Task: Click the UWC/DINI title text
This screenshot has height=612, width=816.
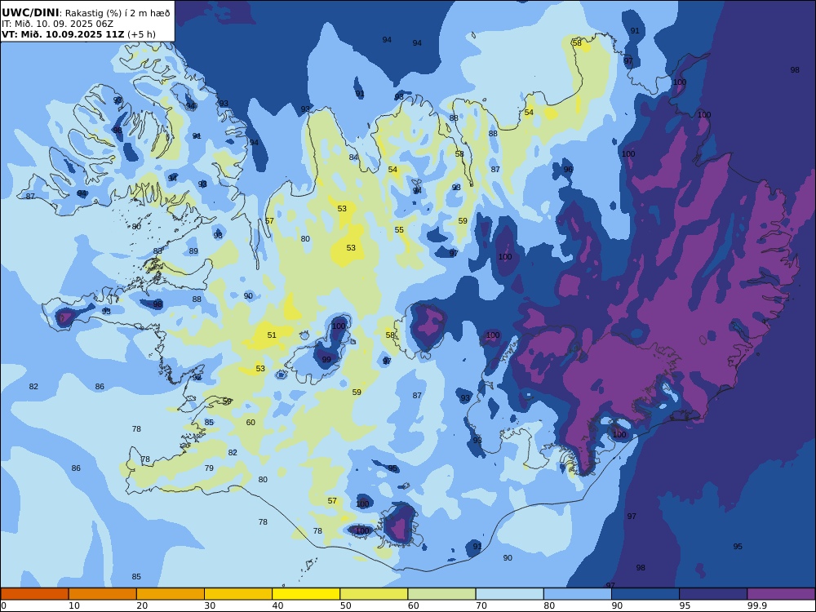Action: tap(30, 12)
